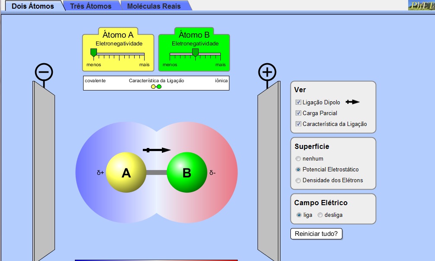Viewport: 435px width, 261px height.
Task: Uncheck the Ligação Dipolo checkbox
Action: 298,103
